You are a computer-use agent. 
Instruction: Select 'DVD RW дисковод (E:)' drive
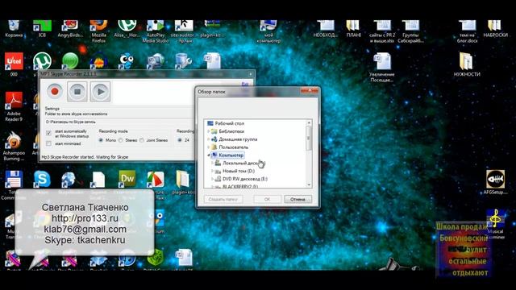245,179
